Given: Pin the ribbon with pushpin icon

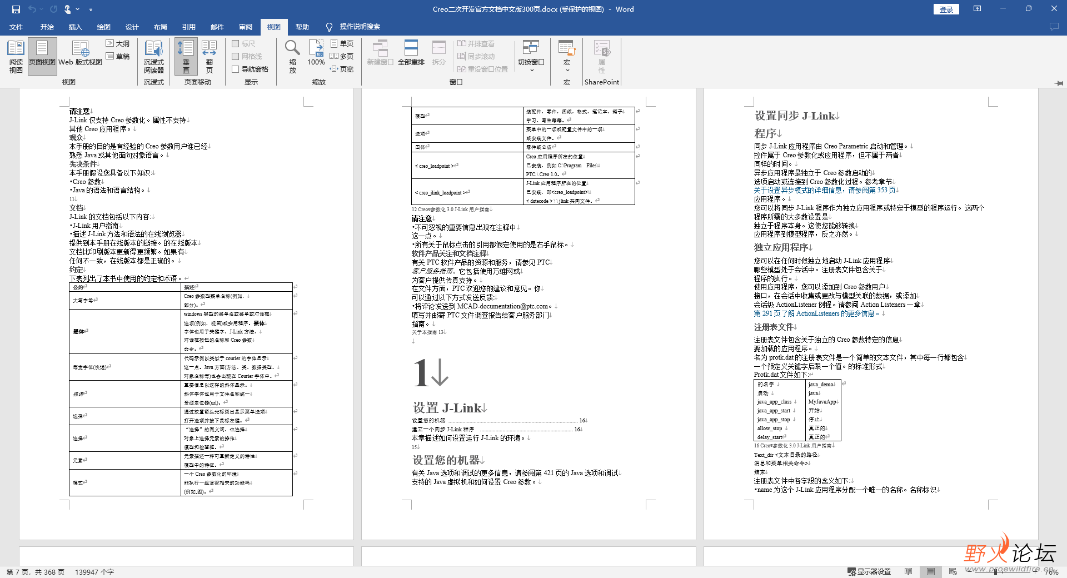Looking at the screenshot, I should point(1059,83).
